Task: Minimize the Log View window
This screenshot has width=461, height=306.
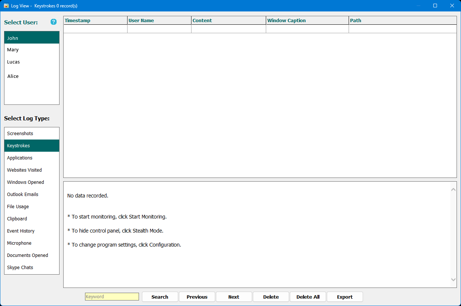Action: [x=418, y=6]
